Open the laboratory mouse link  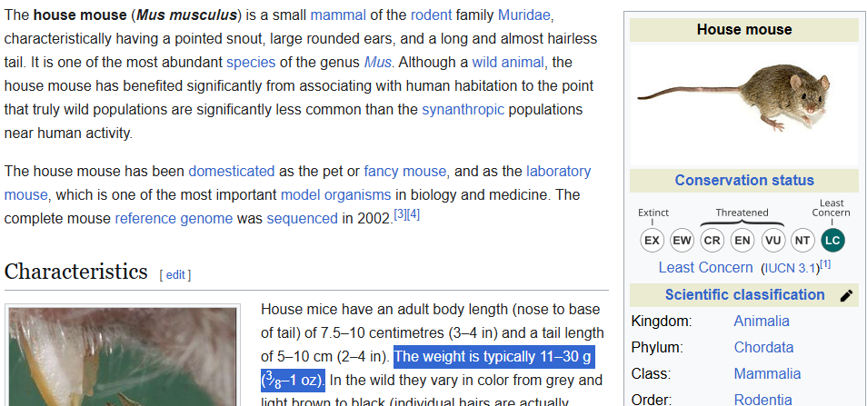pos(558,171)
